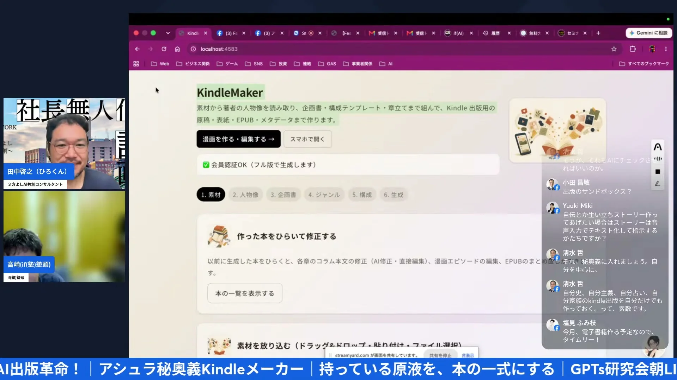Open the 連絡 bookmarks folder
The height and width of the screenshot is (380, 677).
point(303,64)
